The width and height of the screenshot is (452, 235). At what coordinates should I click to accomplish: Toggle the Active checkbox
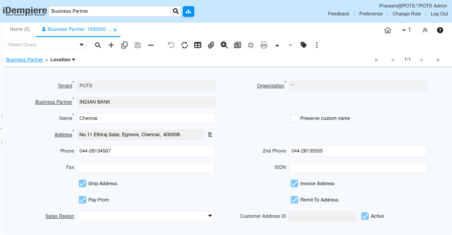click(365, 216)
